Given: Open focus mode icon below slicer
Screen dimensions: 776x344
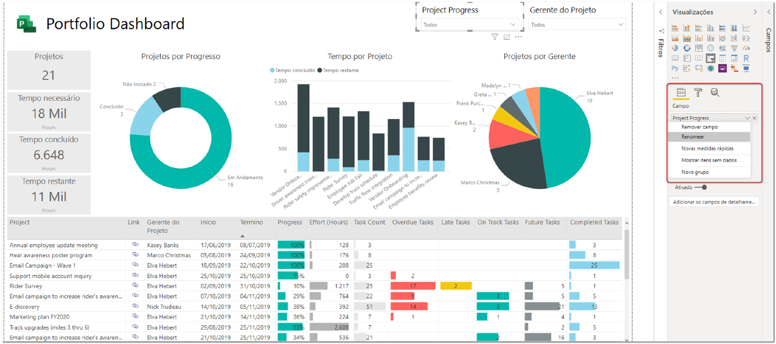Looking at the screenshot, I should click(x=507, y=37).
